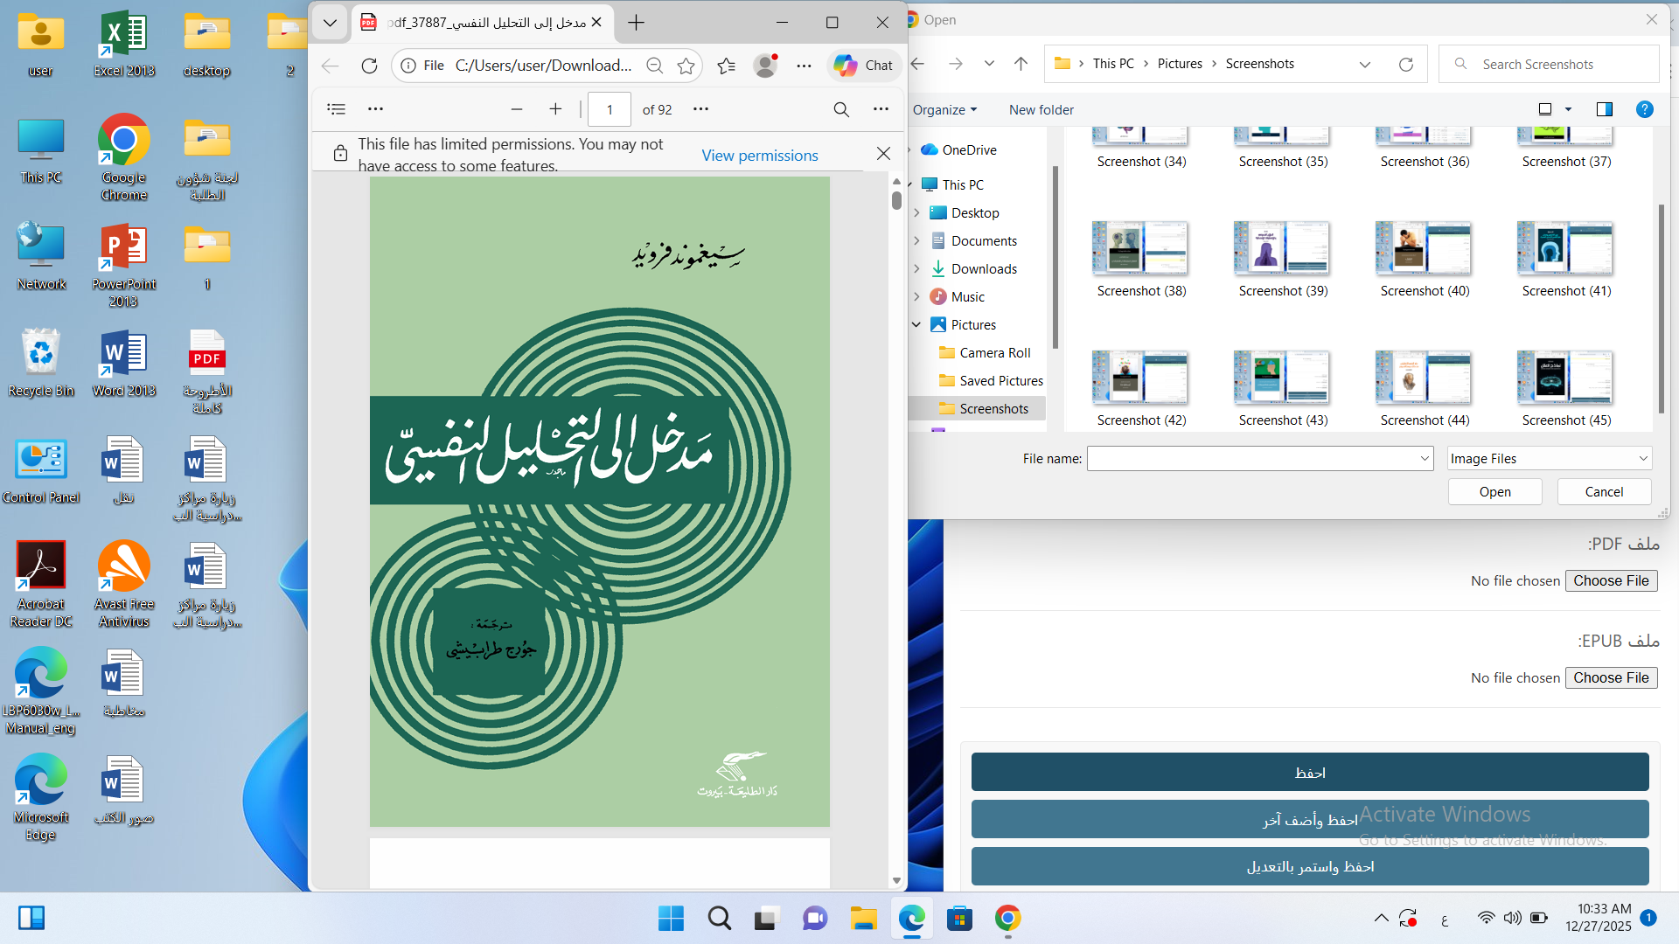Click Open button in dialog

(1494, 492)
